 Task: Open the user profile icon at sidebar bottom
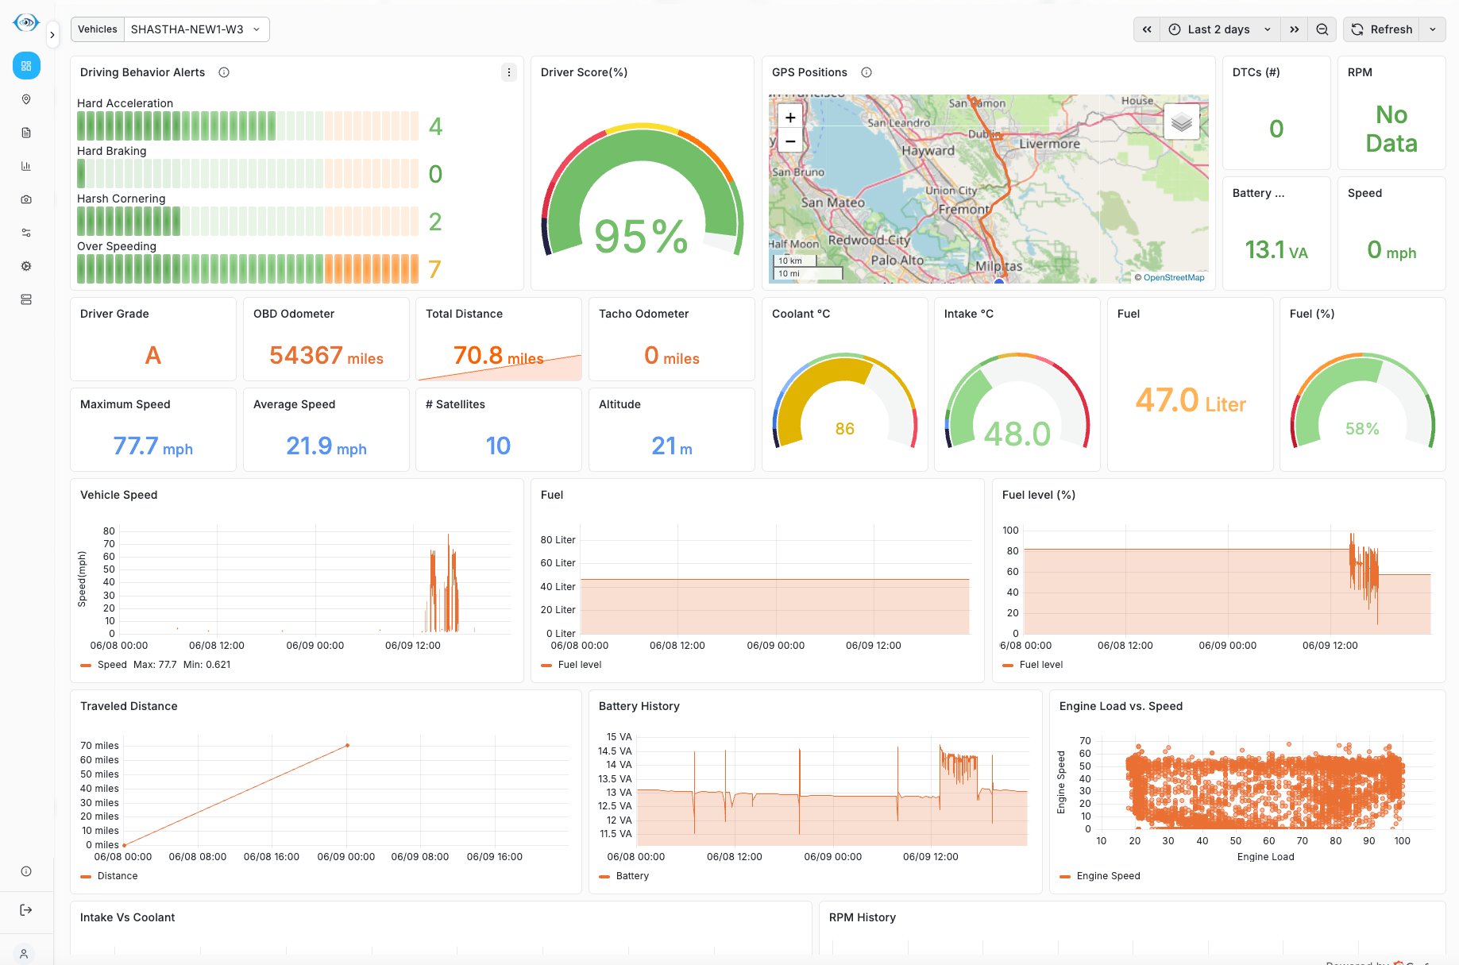24,953
